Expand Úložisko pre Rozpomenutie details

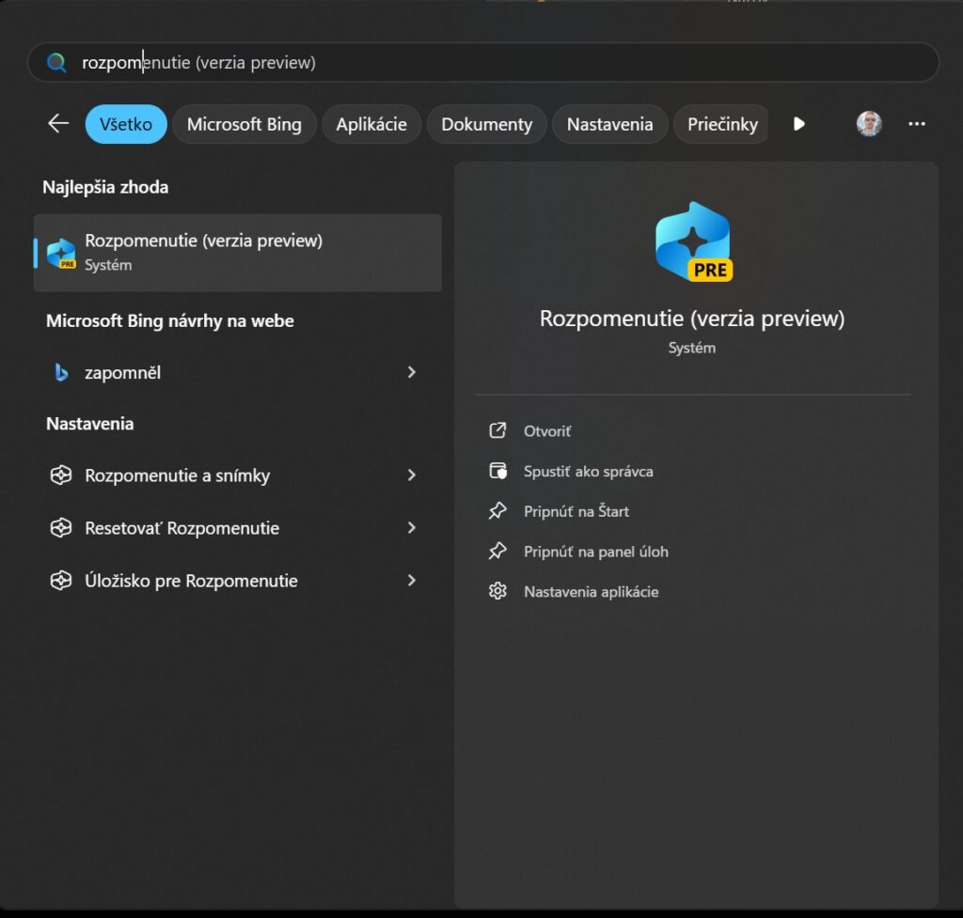pyautogui.click(x=411, y=581)
